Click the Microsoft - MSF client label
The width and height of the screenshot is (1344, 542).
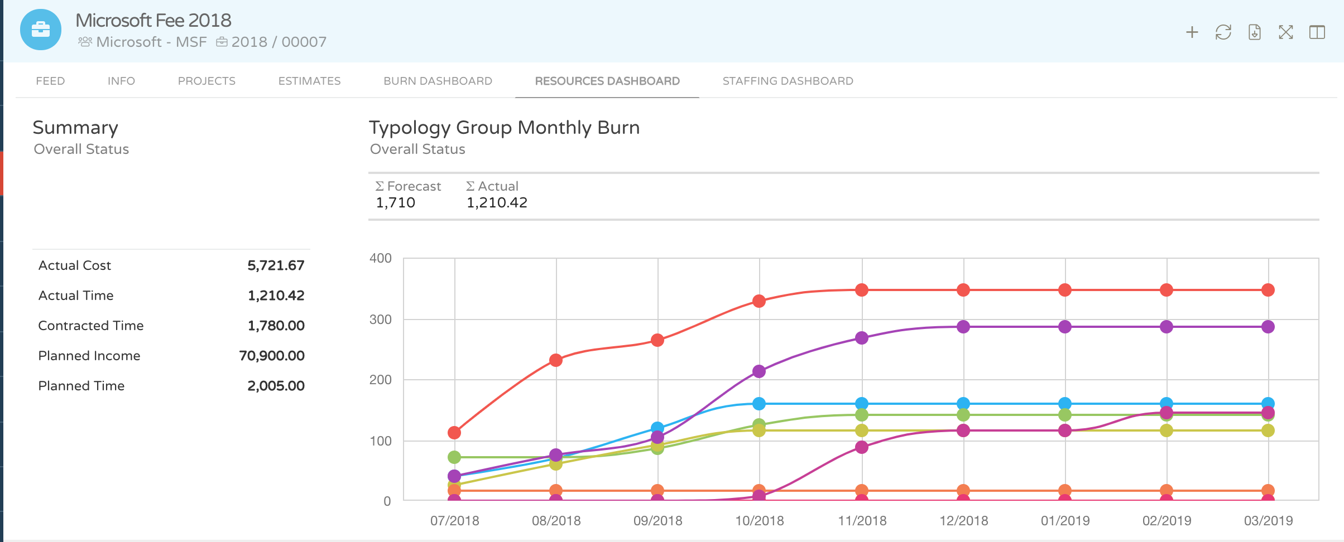(151, 42)
